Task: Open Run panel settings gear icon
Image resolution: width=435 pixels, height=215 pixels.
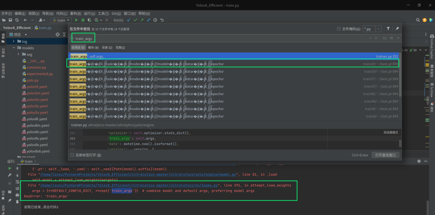Action: tap(419, 161)
